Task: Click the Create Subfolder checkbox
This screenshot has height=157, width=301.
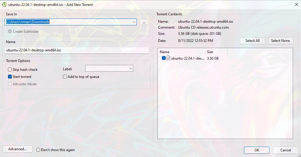Action: tap(10, 32)
